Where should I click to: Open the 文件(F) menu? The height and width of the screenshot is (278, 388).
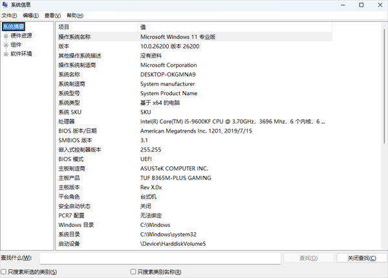click(x=9, y=16)
